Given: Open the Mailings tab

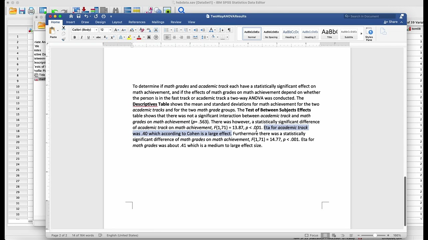Looking at the screenshot, I should (x=158, y=22).
